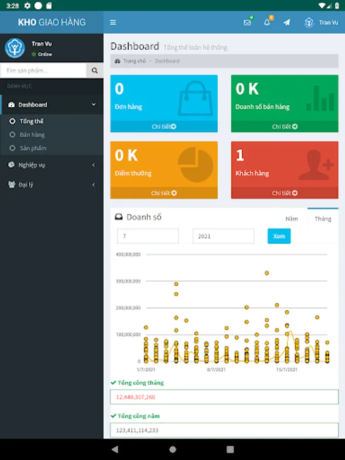This screenshot has width=345, height=460.
Task: Click the Nghiệp vụ pie icon in the sidebar
Action: [11, 165]
